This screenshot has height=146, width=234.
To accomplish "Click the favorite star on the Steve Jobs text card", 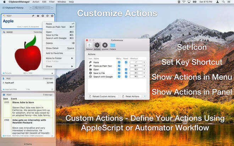I will coord(52,136).
